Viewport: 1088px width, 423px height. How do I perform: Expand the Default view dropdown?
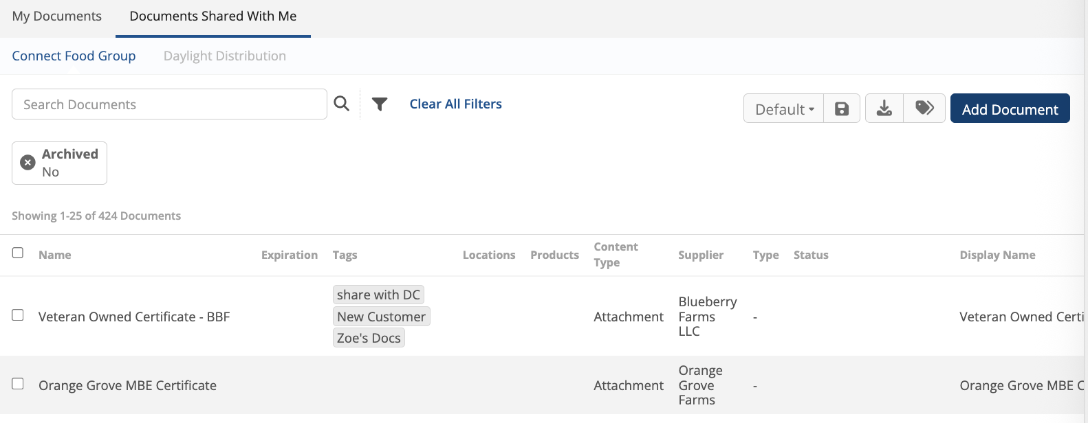click(784, 108)
